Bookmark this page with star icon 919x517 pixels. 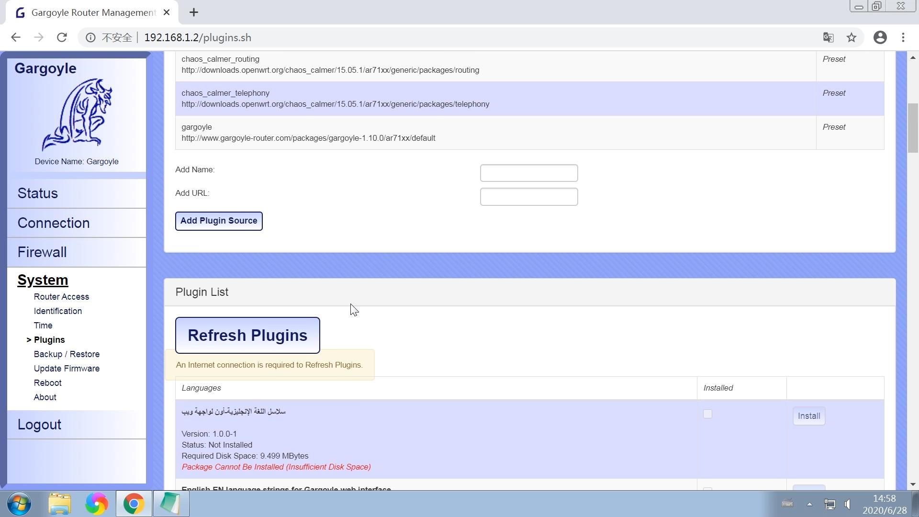(x=851, y=37)
